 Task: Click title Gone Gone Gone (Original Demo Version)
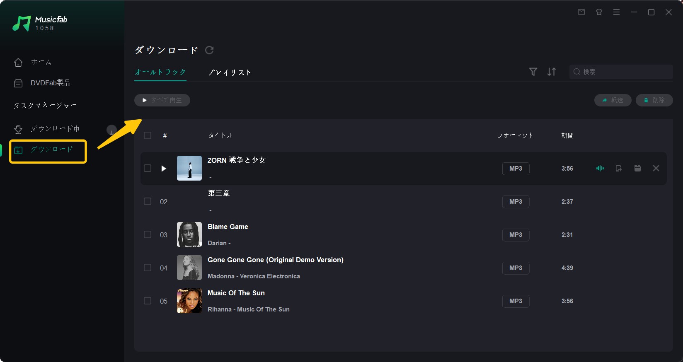pos(276,260)
